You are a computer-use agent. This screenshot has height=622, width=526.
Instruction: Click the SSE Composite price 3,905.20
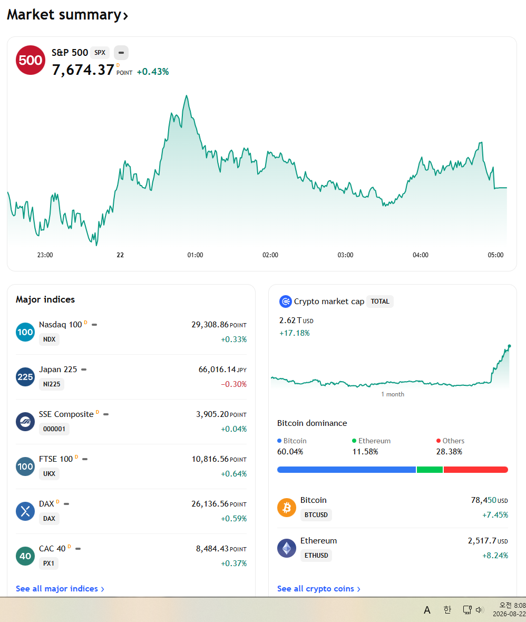[x=212, y=414]
